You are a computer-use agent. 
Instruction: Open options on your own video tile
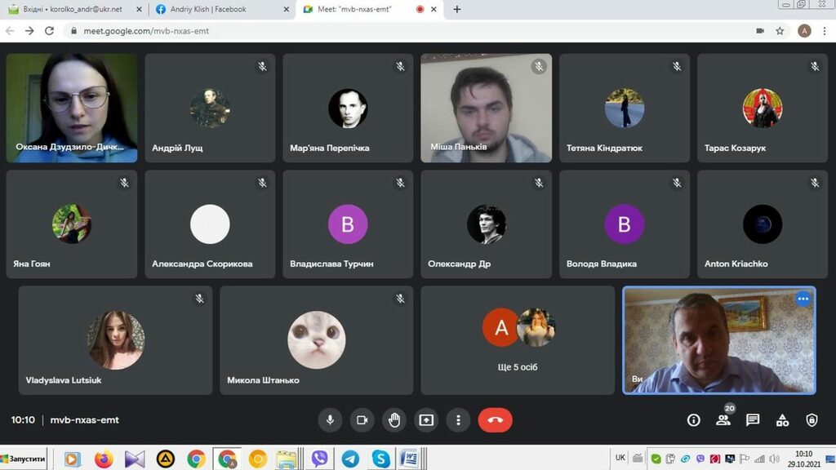click(x=803, y=299)
